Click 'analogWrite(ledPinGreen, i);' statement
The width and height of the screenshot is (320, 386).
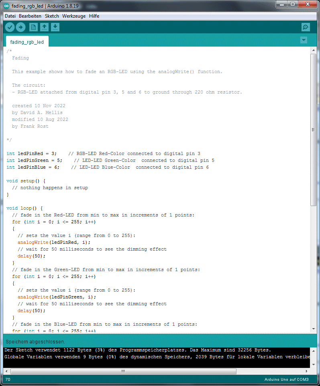[x=57, y=297]
